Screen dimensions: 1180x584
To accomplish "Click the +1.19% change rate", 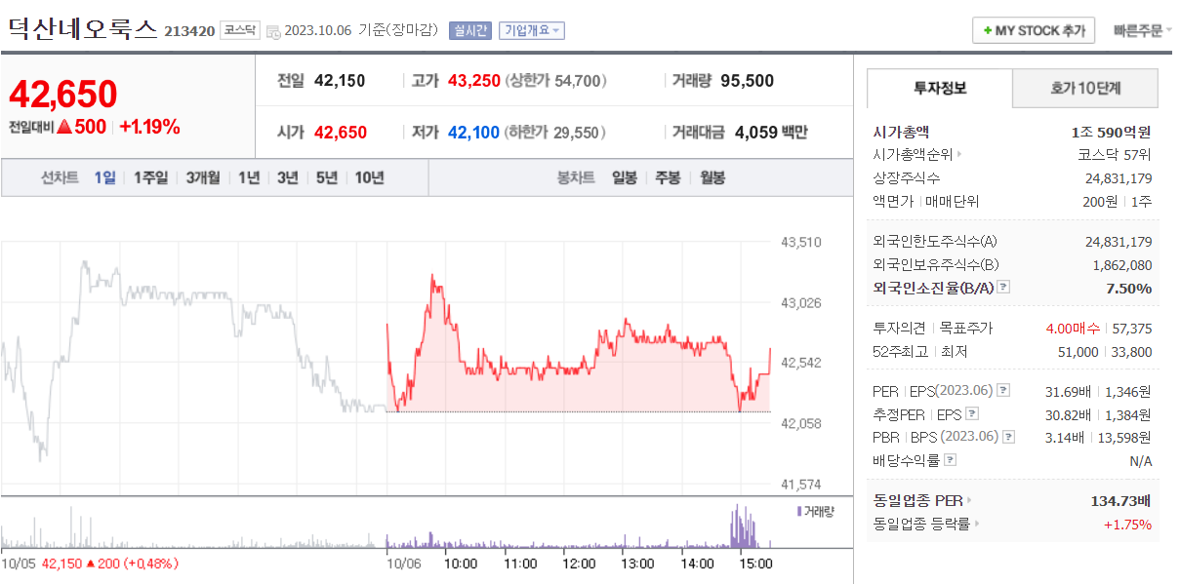I will pos(149,127).
